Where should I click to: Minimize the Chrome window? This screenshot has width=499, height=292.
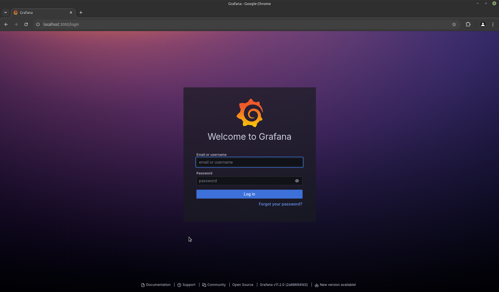click(478, 3)
